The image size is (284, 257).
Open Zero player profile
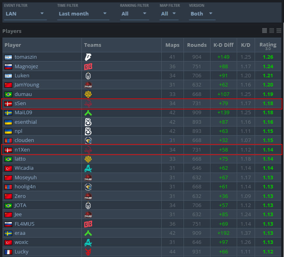point(20,196)
